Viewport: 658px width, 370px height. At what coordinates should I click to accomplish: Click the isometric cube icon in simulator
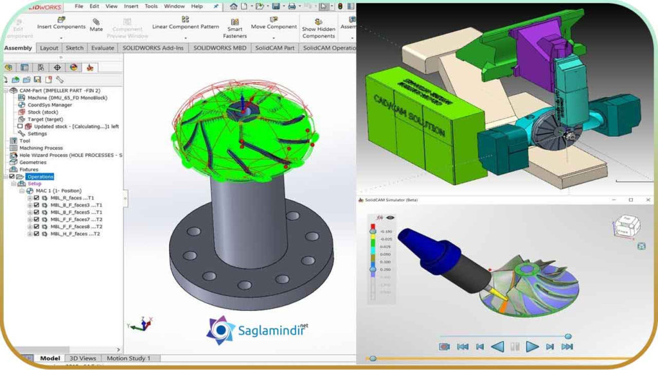[x=642, y=246]
